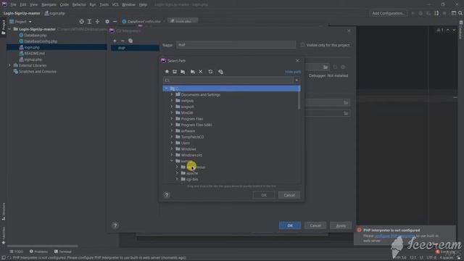Click the delete X icon in Select Path toolbar
This screenshot has height=261, width=464.
(201, 72)
